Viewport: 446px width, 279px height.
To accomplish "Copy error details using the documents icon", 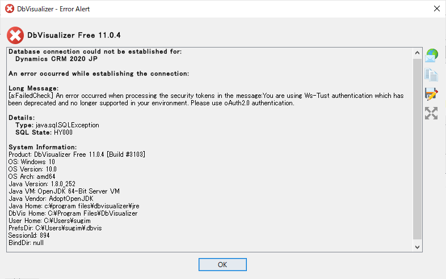I will point(431,75).
